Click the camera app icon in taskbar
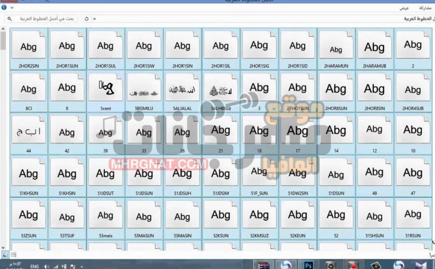This screenshot has height=269, width=435. click(331, 264)
